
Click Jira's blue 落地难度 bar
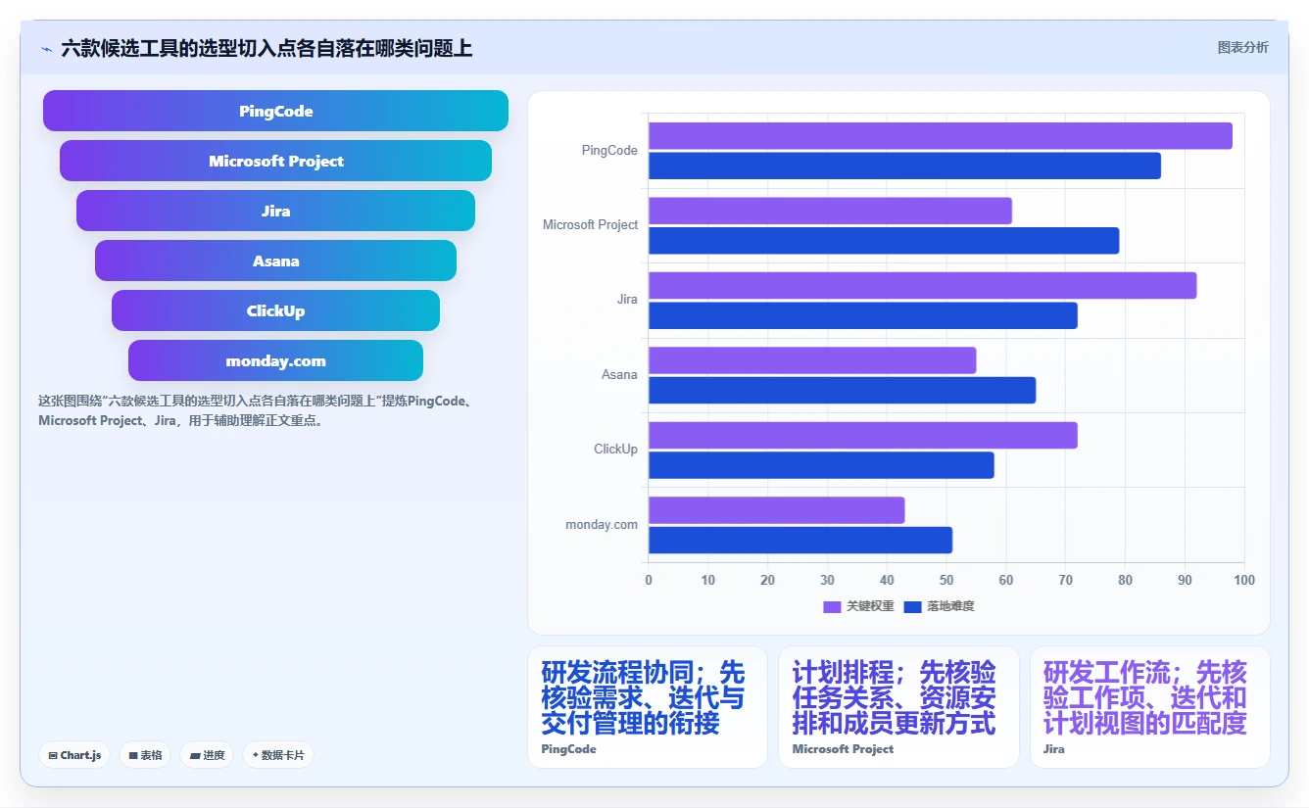click(x=863, y=315)
